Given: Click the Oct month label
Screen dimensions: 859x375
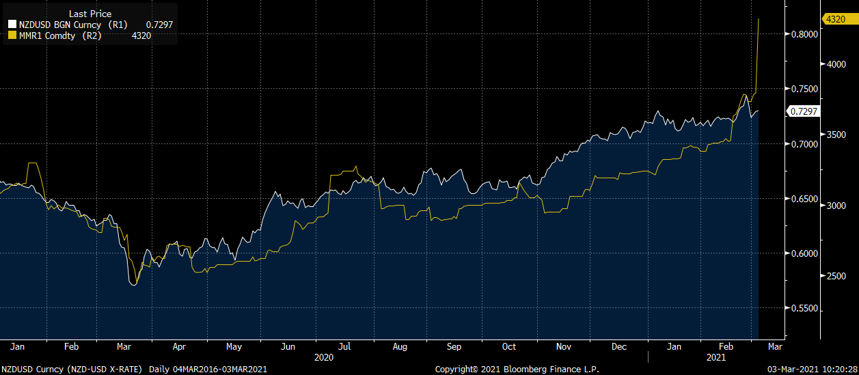Looking at the screenshot, I should 509,346.
